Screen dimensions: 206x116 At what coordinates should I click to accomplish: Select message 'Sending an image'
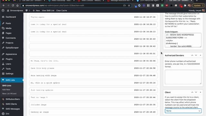93,112
